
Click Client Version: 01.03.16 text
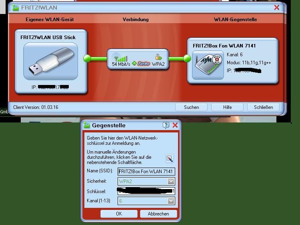coord(36,107)
